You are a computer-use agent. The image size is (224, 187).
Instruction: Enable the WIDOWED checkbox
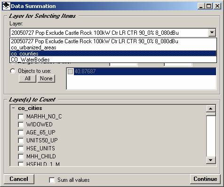[x=21, y=125]
